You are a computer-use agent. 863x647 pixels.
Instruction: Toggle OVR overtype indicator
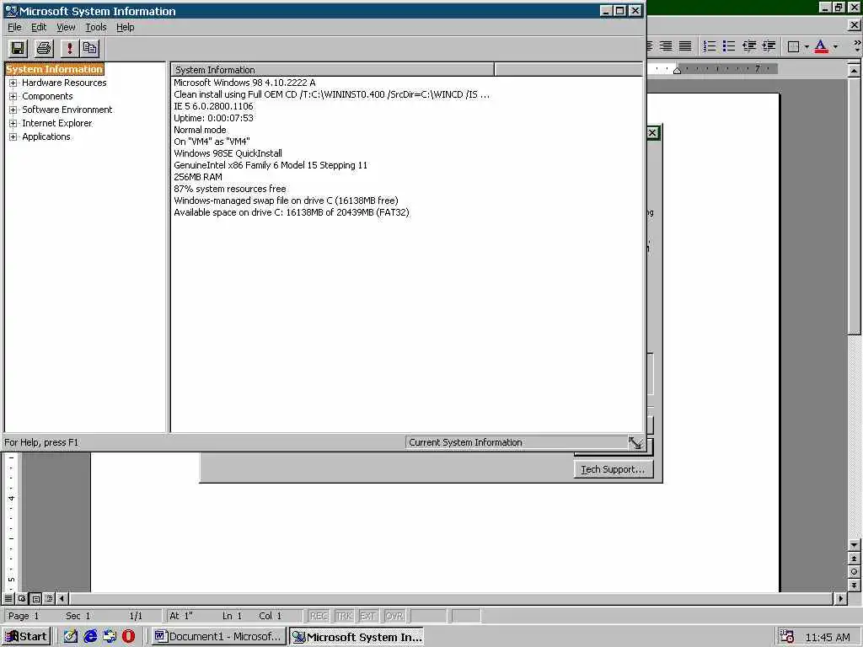[394, 616]
